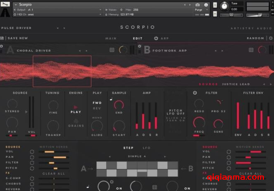Click the info icon in Kontakt header
274x191 pixels.
point(206,5)
